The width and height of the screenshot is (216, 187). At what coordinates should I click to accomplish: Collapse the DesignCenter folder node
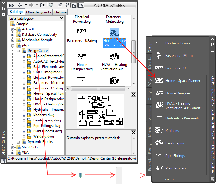[18, 51]
